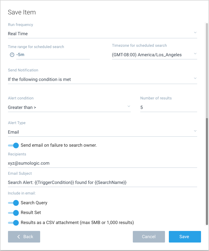Toggle Send email on failure switch
The width and height of the screenshot is (209, 251).
13,145
